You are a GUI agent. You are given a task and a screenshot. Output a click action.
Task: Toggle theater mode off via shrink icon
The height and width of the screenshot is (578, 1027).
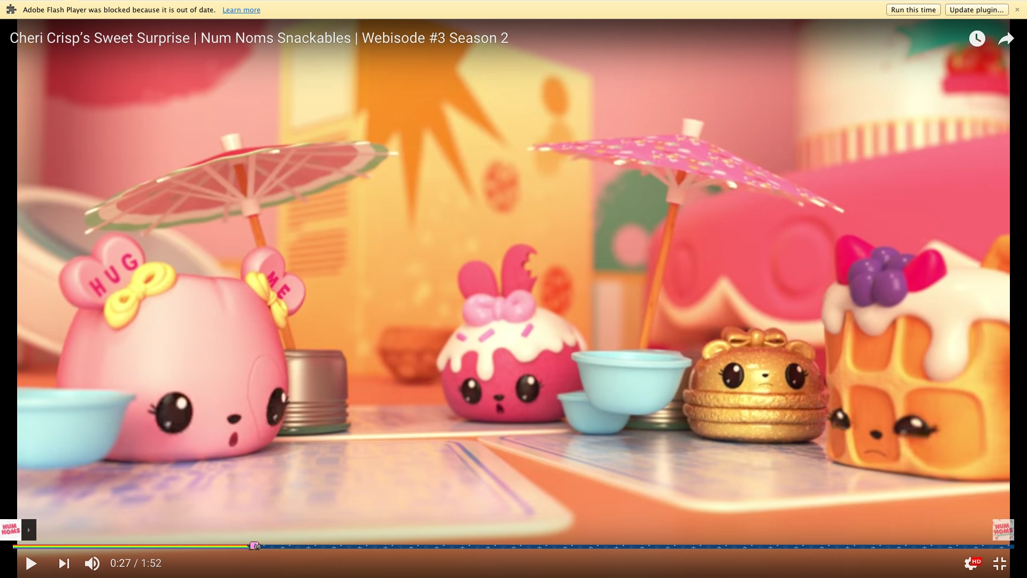click(x=999, y=563)
